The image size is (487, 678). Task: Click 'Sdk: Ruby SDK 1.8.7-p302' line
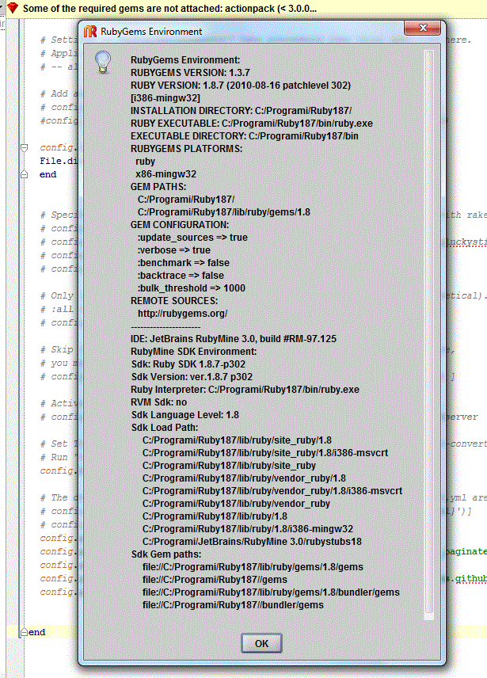point(188,364)
